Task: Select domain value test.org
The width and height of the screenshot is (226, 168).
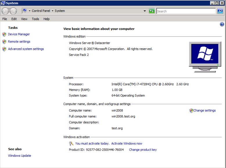Action: [x=117, y=128]
